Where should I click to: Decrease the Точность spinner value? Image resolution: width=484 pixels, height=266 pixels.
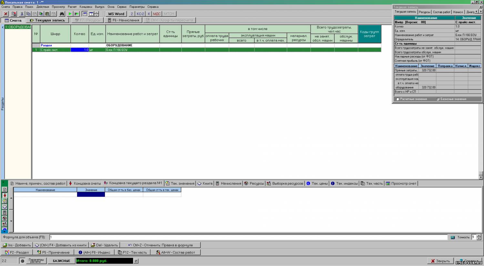tap(479, 239)
